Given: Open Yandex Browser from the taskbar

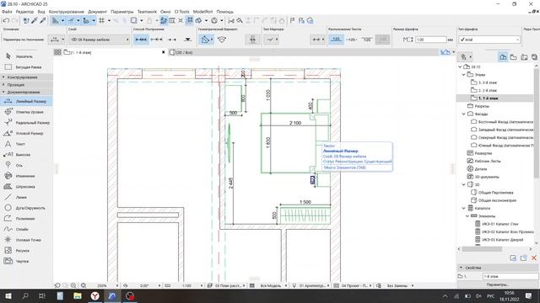Looking at the screenshot, I should (94, 295).
